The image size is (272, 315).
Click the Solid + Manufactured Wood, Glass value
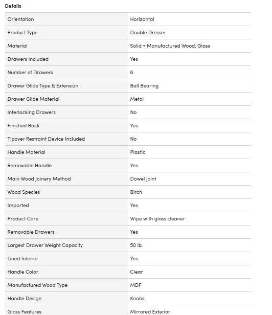tap(170, 46)
